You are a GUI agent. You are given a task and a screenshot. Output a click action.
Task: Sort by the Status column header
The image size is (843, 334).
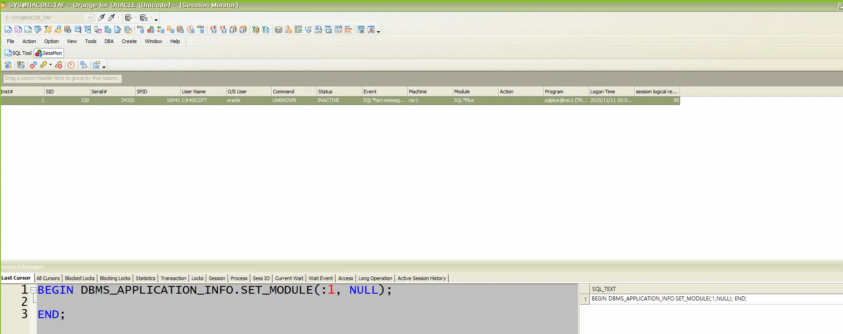click(x=339, y=92)
